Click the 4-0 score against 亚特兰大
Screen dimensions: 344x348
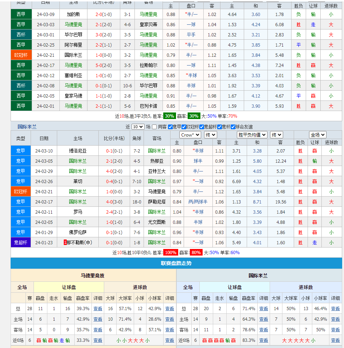(x=109, y=171)
